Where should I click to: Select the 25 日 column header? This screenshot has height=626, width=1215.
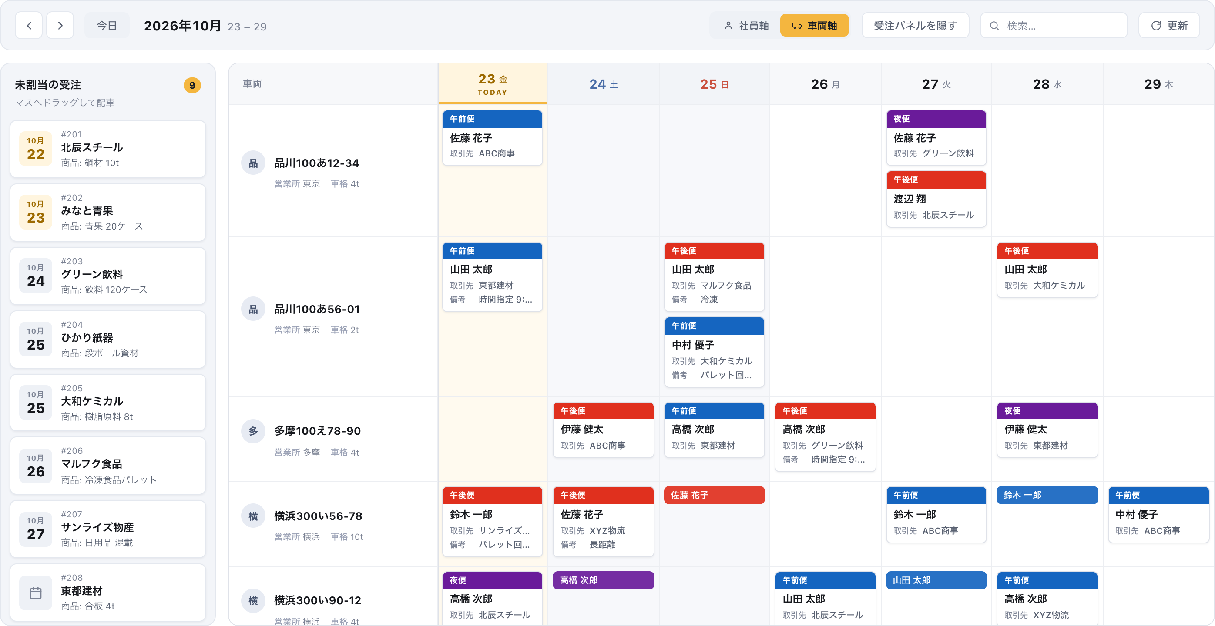click(x=714, y=84)
